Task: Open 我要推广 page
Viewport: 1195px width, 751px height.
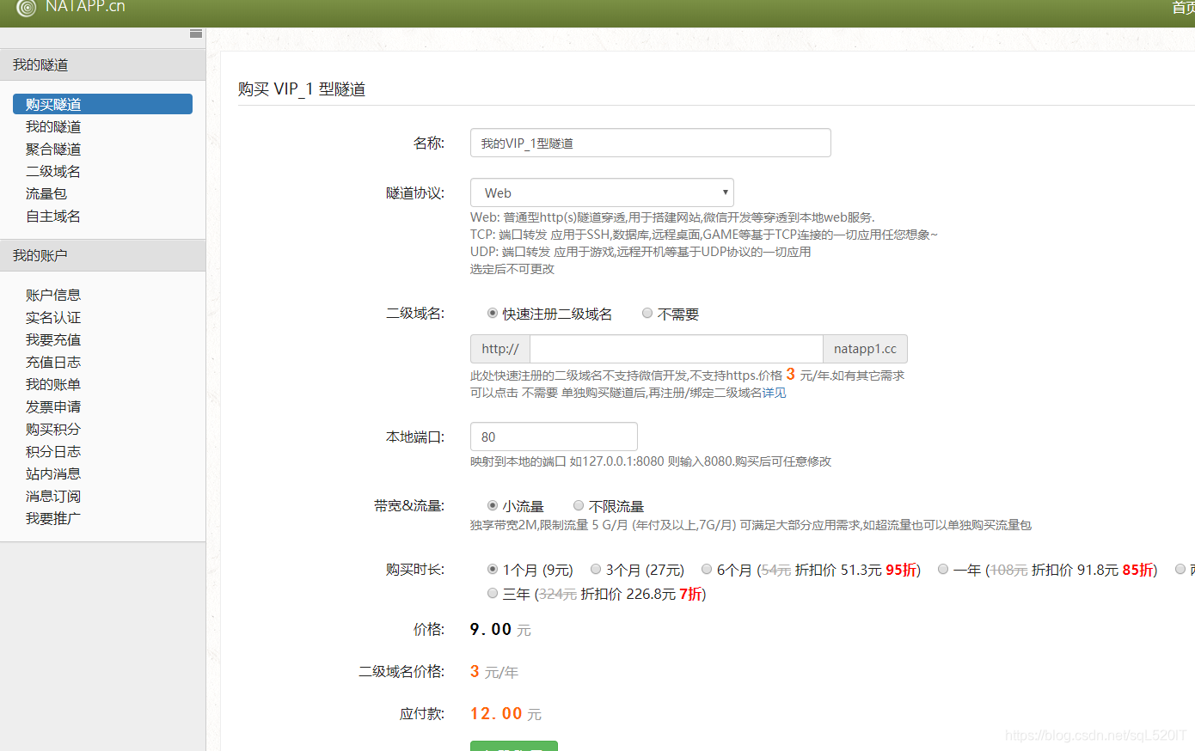Action: tap(53, 518)
